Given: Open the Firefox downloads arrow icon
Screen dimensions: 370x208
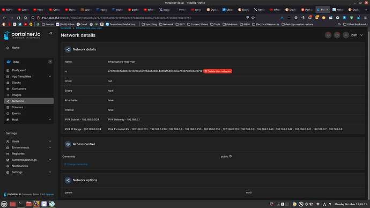Looking at the screenshot, I should pos(282,18).
